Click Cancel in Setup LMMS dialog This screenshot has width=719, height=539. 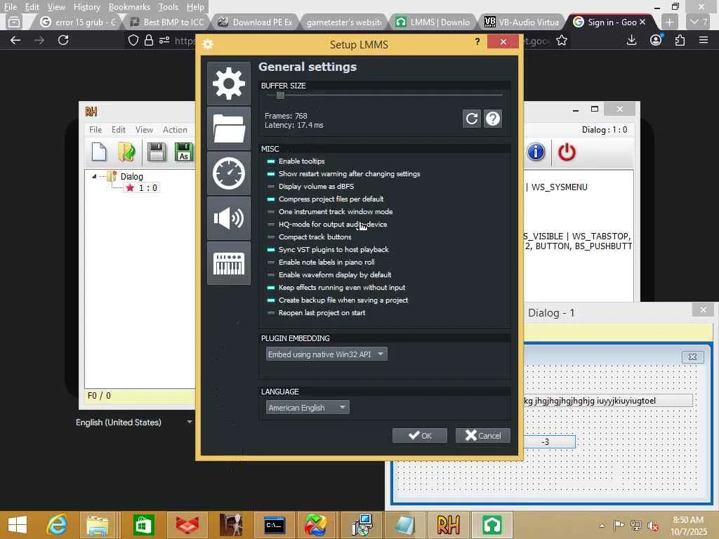pyautogui.click(x=483, y=435)
